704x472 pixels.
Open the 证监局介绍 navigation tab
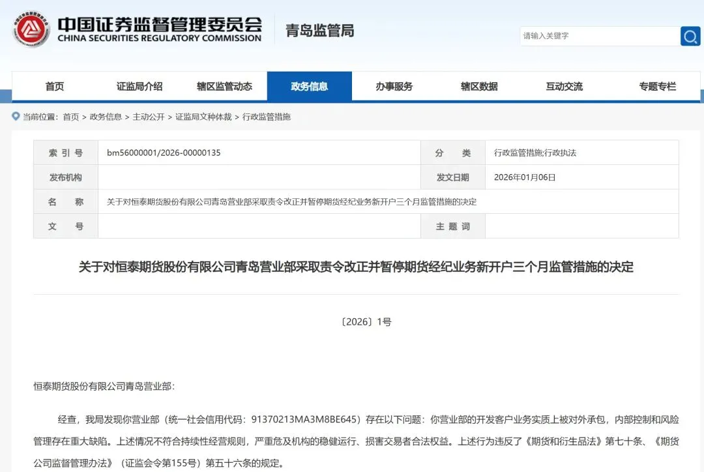(139, 86)
